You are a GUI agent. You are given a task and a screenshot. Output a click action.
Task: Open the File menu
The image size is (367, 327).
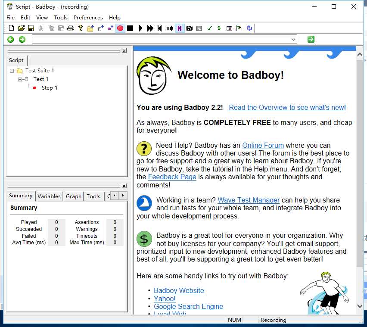(10, 18)
